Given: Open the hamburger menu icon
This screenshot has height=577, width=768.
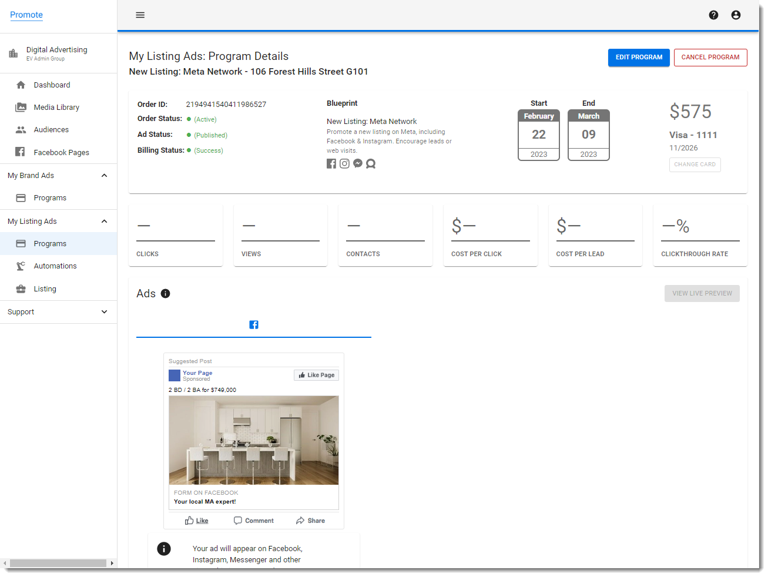Looking at the screenshot, I should coord(140,15).
